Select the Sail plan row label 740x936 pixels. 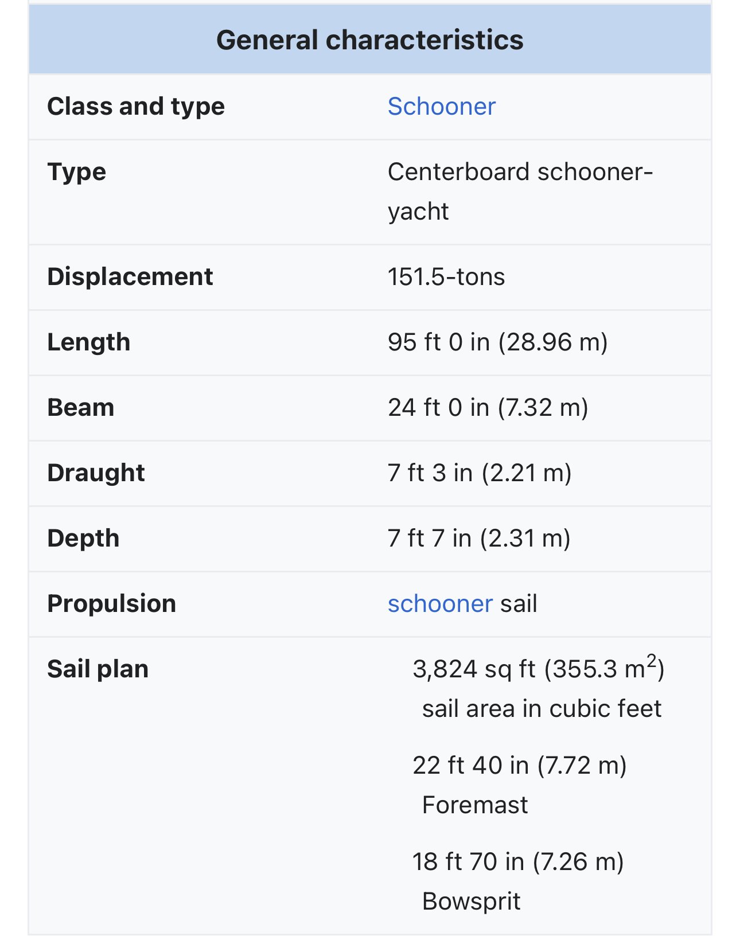coord(98,669)
